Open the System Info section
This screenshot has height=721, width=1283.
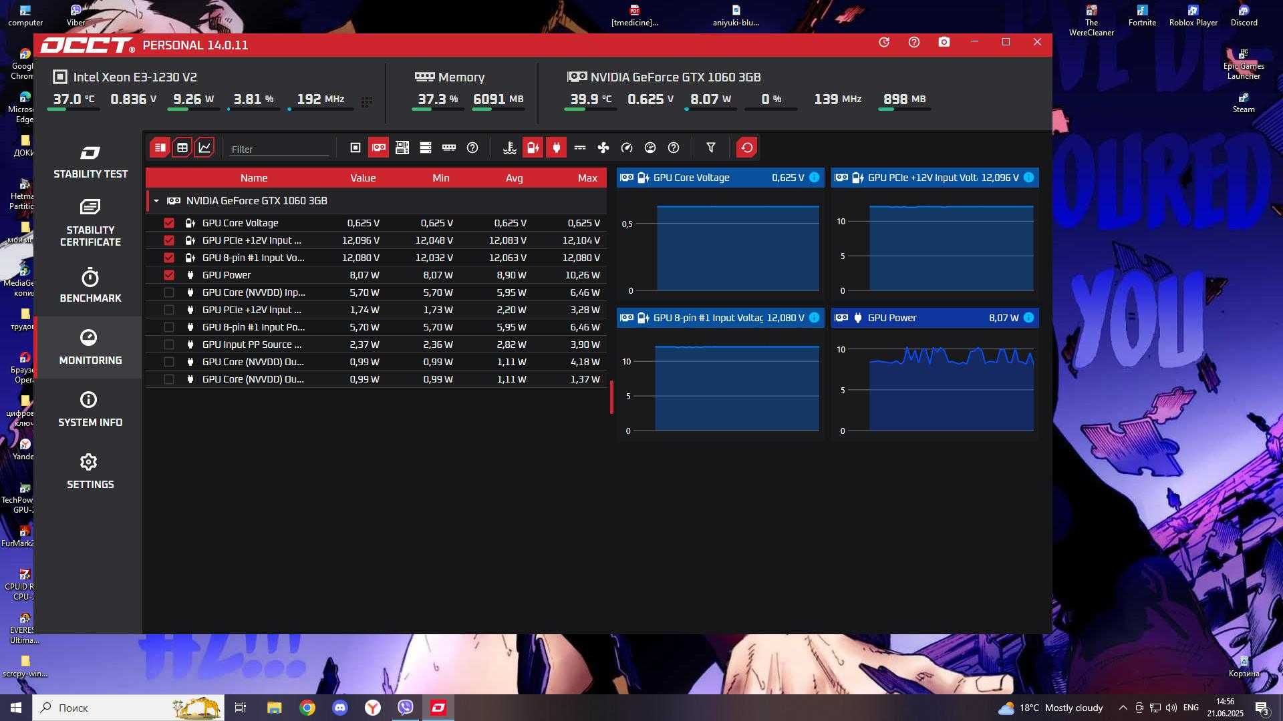click(90, 410)
